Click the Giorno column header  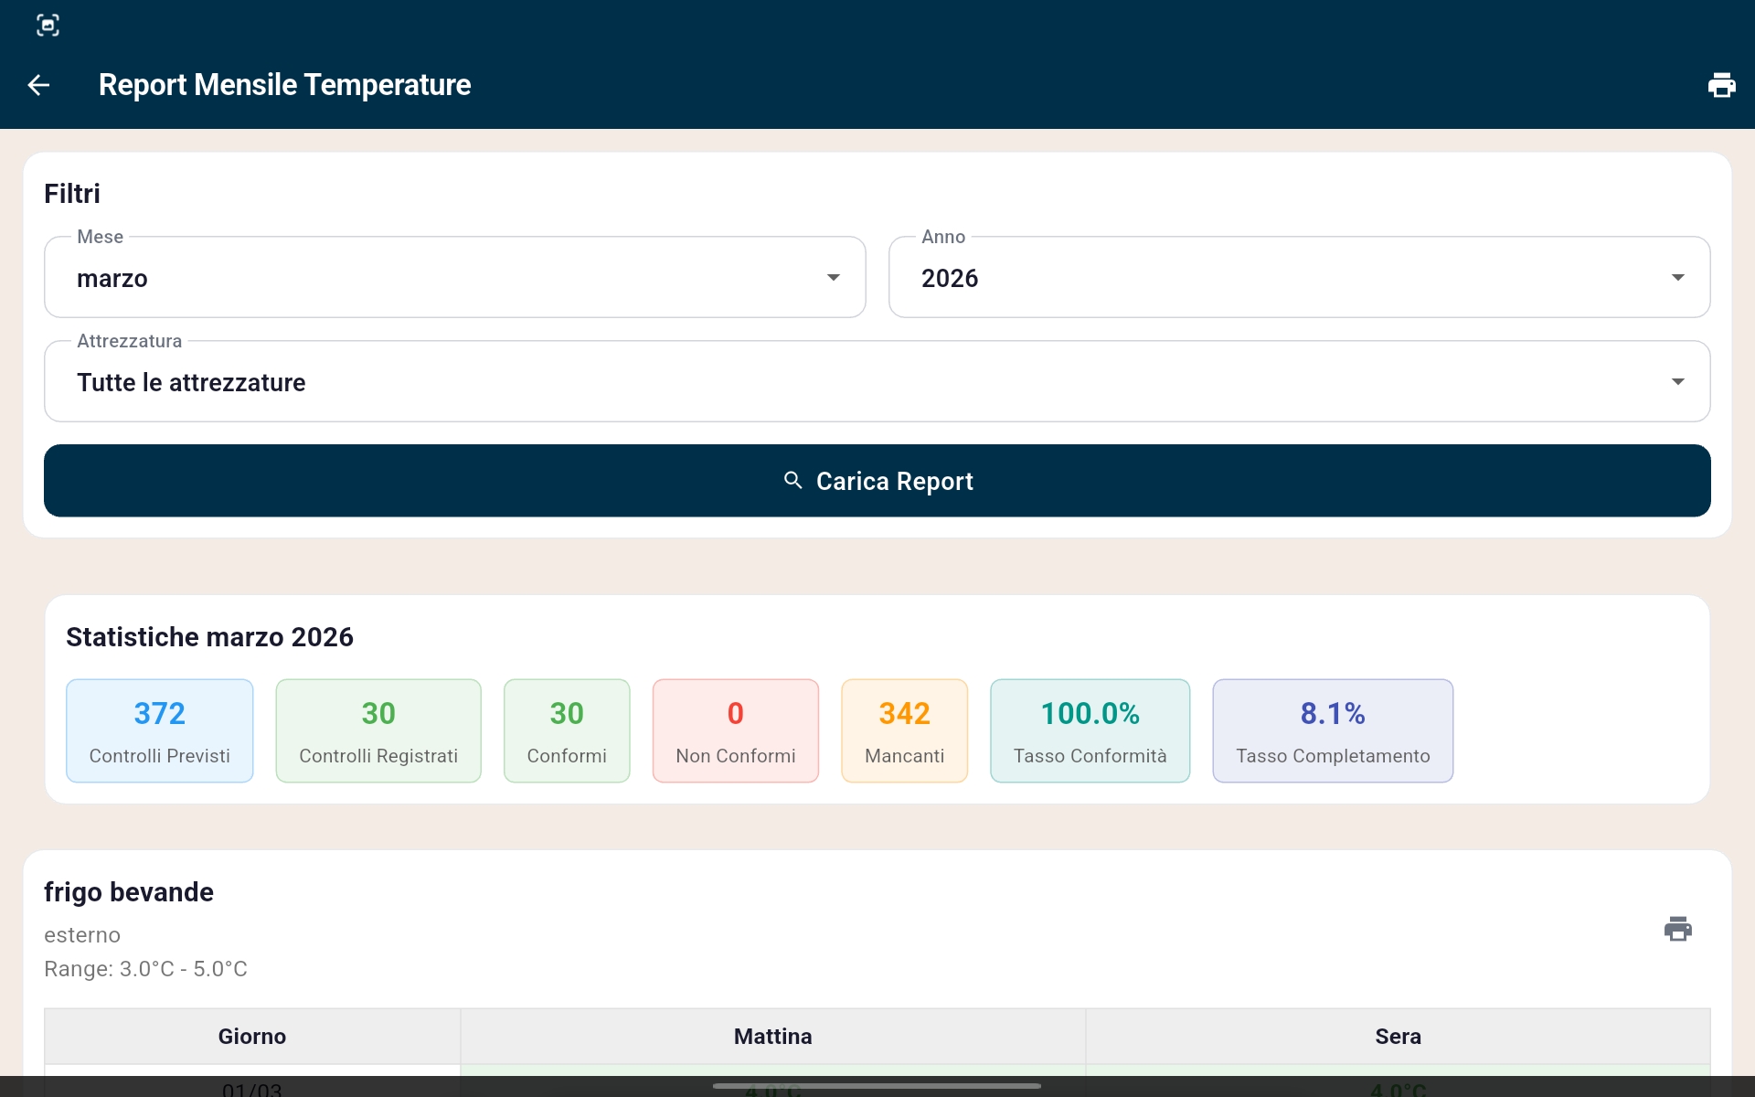[251, 1037]
